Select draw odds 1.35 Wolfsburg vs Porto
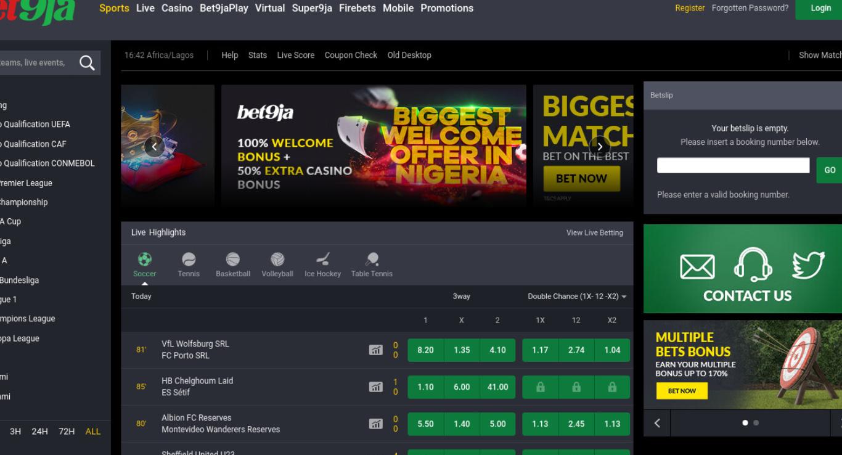 pyautogui.click(x=462, y=350)
